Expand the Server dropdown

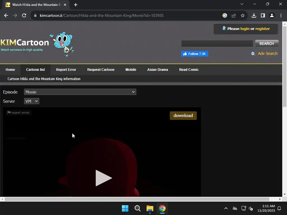coord(32,101)
